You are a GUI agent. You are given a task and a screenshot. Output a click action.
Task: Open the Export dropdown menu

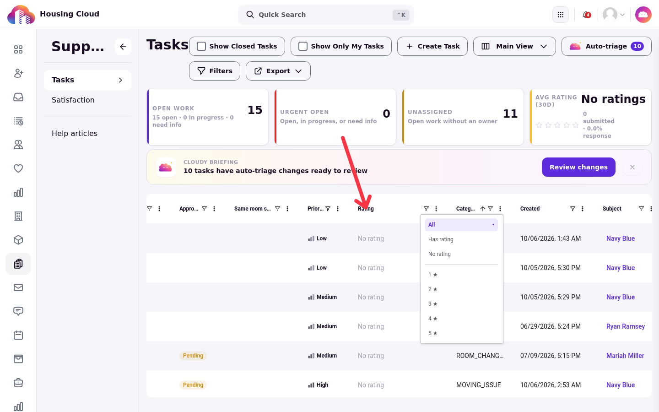[x=278, y=71]
